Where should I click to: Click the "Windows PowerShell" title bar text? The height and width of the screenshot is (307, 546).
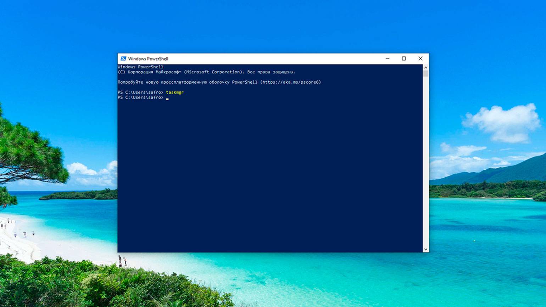[x=148, y=59]
